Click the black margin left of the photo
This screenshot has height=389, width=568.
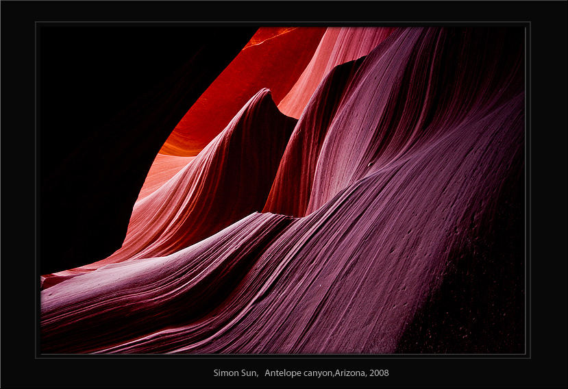tap(18, 192)
